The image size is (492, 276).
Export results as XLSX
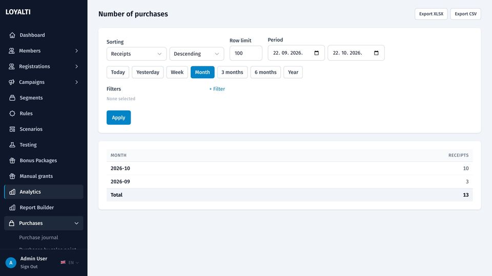click(431, 14)
